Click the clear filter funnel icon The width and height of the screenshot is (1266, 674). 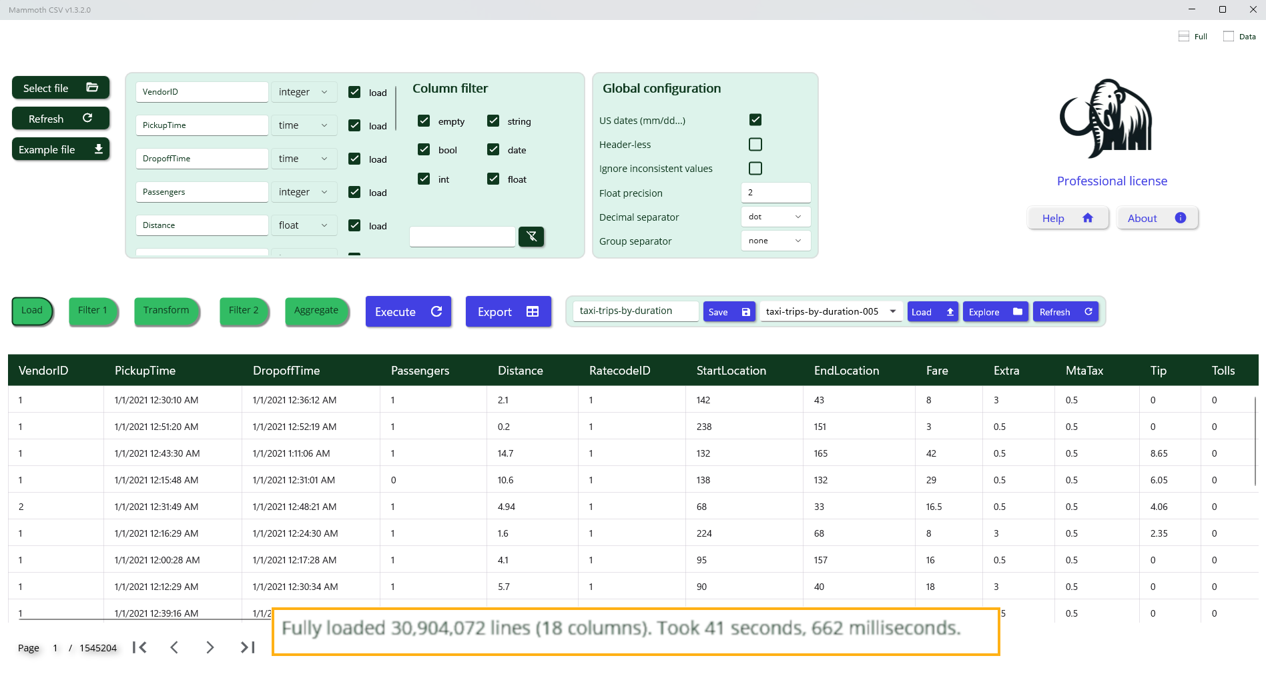click(x=531, y=237)
